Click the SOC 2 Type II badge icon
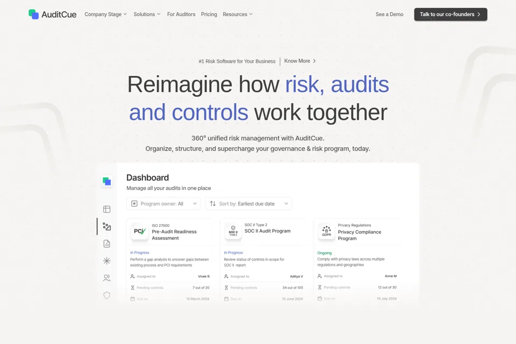The width and height of the screenshot is (516, 344). pos(233,231)
